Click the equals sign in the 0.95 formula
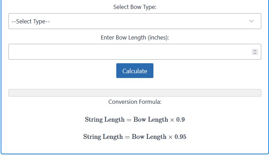The image size is (269, 155). pyautogui.click(x=127, y=137)
